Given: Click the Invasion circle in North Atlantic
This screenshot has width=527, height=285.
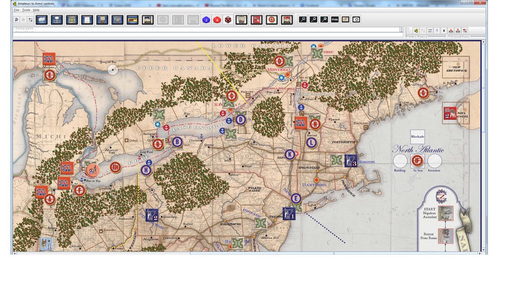Looking at the screenshot, I should [434, 161].
